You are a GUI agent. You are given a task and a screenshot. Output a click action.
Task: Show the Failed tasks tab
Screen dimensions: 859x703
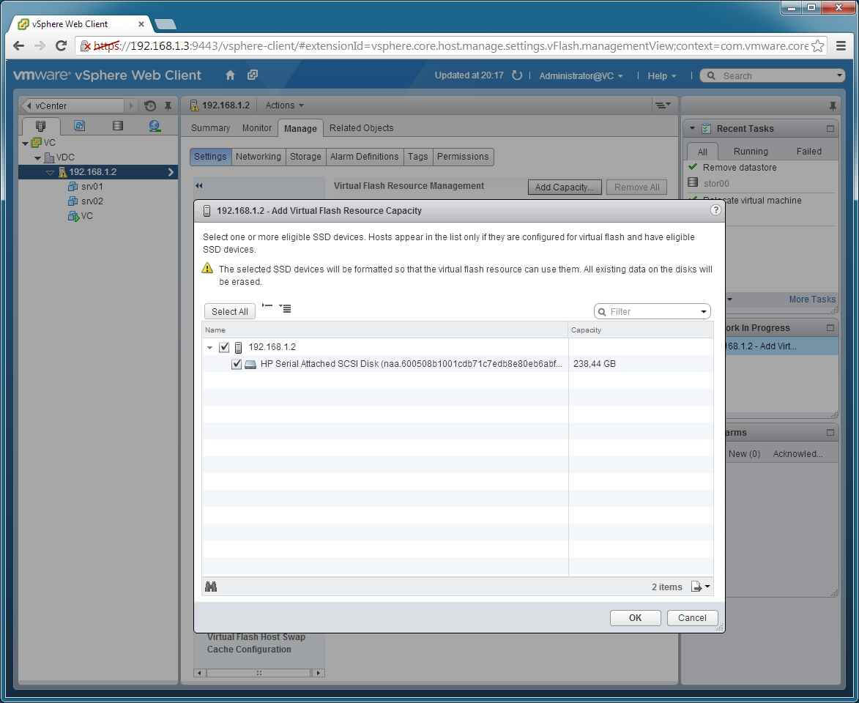[x=808, y=152]
